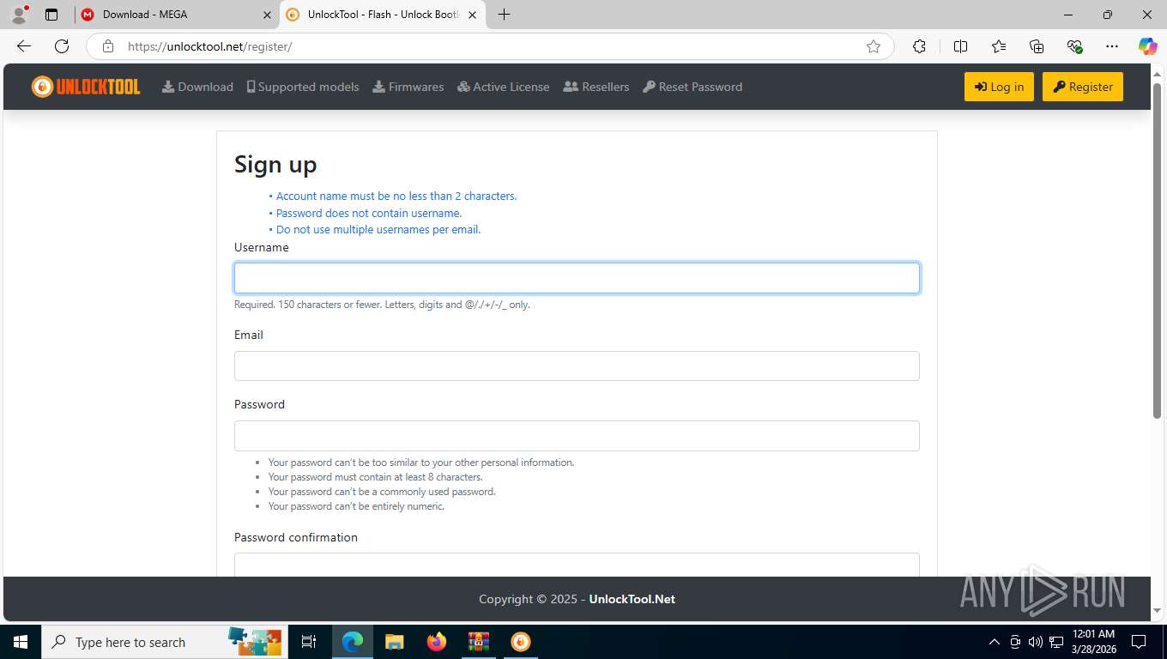Screen dimensions: 1167x659
Task: Go to Firmwares section
Action: (408, 87)
